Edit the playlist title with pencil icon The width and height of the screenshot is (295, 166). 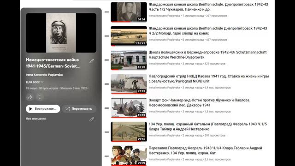click(x=92, y=61)
